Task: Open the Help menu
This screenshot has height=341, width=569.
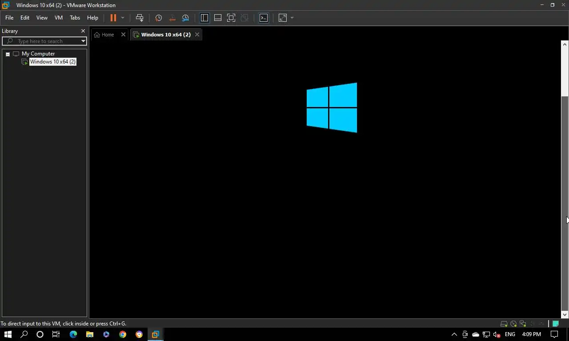Action: (x=92, y=18)
